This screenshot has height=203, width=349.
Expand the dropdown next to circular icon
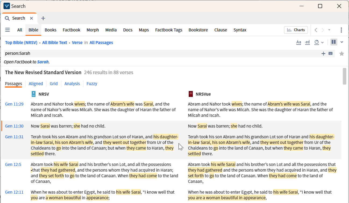[x=322, y=42]
